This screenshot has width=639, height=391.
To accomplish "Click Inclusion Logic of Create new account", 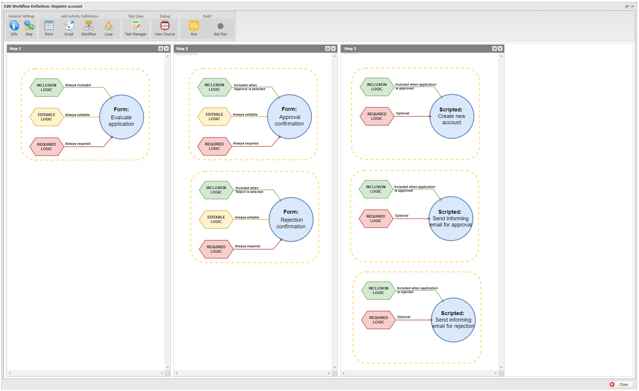I will (377, 87).
